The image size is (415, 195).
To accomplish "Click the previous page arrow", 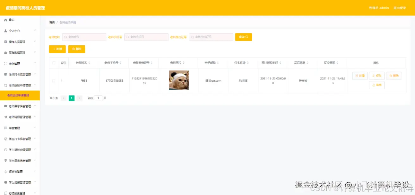I will pyautogui.click(x=64, y=98).
